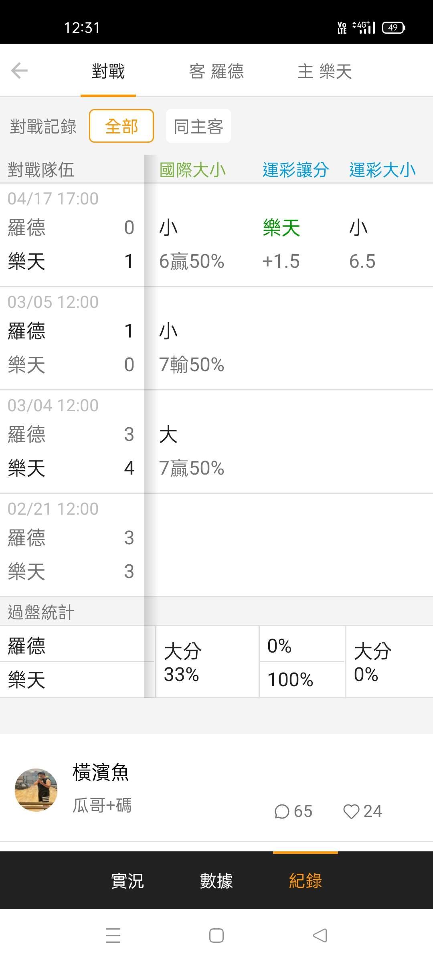Switch to the 對戰 tab
Screen dimensions: 433x962
pyautogui.click(x=108, y=71)
